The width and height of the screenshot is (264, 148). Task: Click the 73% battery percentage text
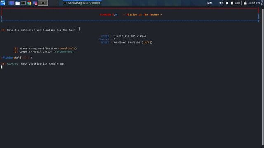click(x=238, y=3)
